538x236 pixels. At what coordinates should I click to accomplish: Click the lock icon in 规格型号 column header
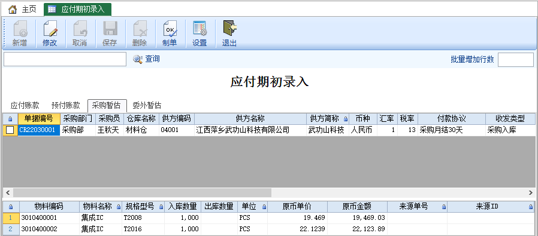(x=161, y=207)
